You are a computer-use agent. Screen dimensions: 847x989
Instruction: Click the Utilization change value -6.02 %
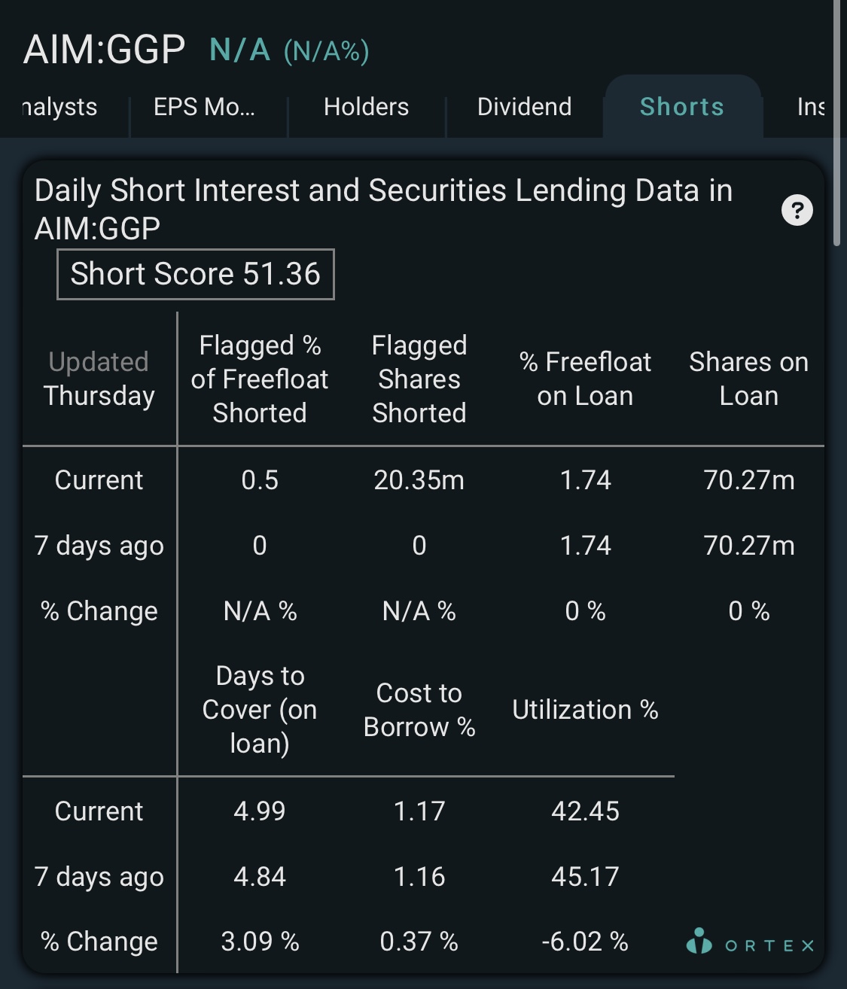pyautogui.click(x=585, y=942)
